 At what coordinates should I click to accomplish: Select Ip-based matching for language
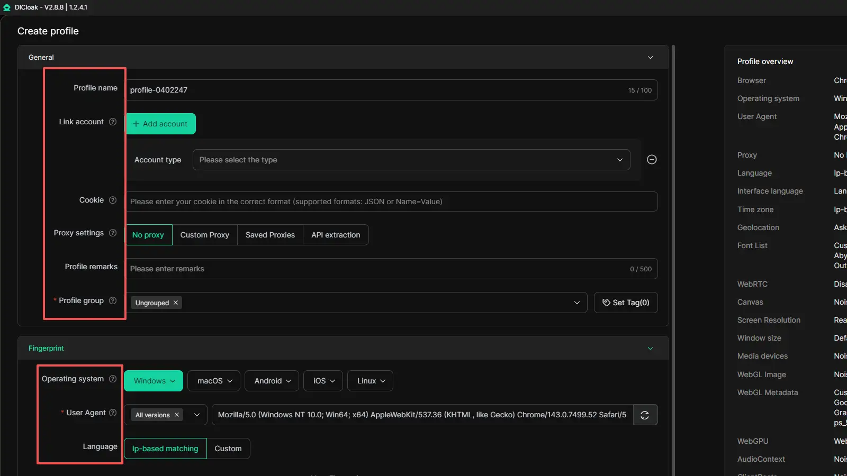click(165, 448)
